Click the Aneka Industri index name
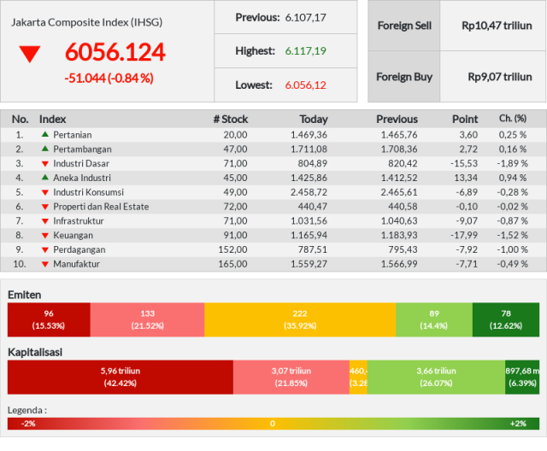This screenshot has width=547, height=451. coord(82,178)
